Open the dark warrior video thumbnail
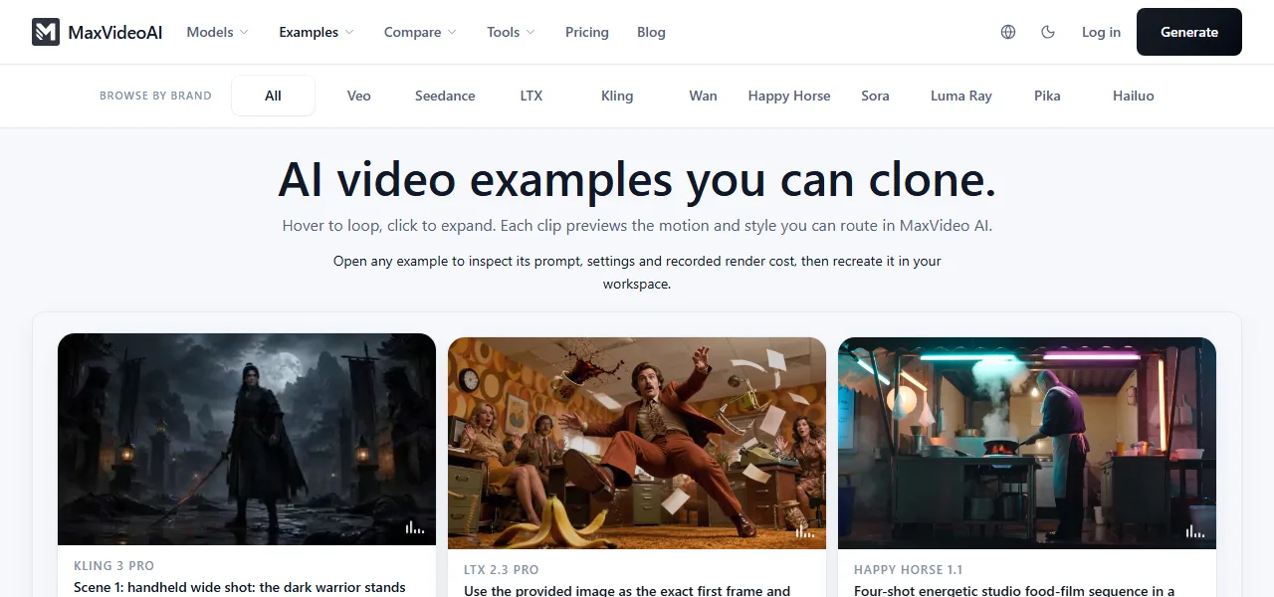The width and height of the screenshot is (1274, 597). click(247, 439)
